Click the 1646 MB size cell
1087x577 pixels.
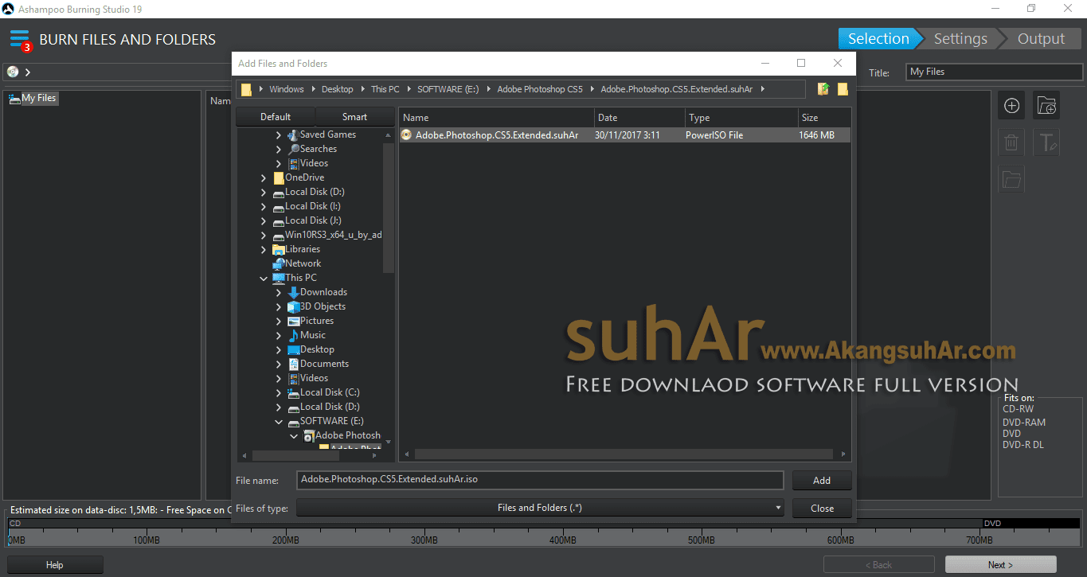pos(817,135)
